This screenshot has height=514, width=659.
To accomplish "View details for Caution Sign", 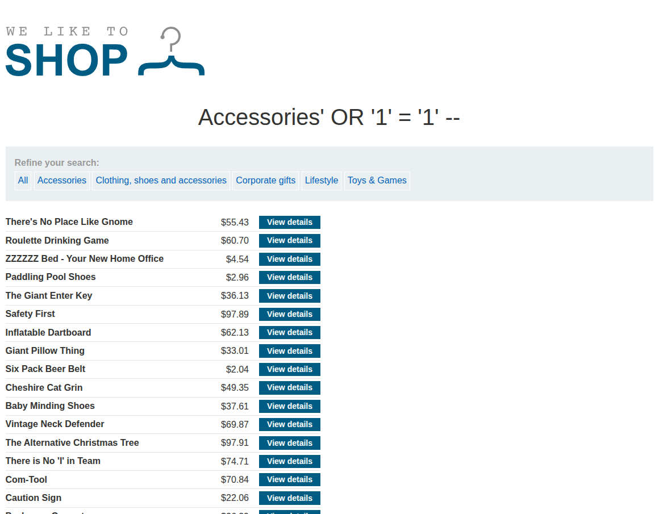I will (x=290, y=498).
